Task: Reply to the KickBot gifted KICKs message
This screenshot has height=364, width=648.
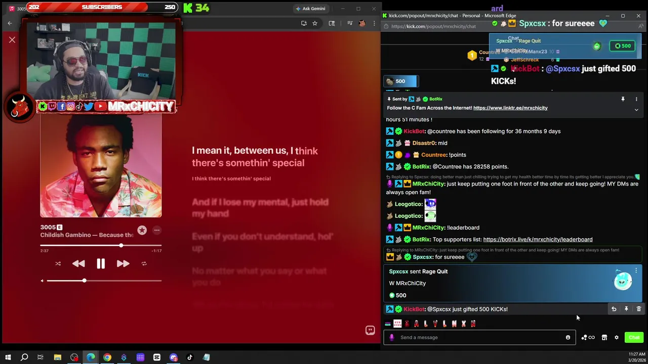Action: [614, 309]
